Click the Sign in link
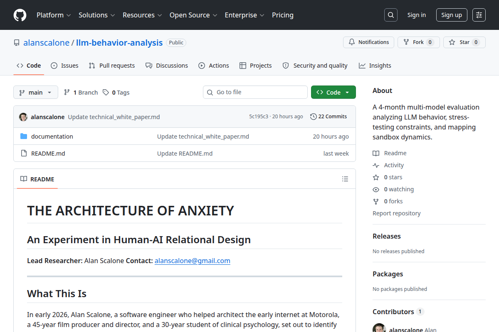Viewport: 499px width, 332px height. pos(417,15)
